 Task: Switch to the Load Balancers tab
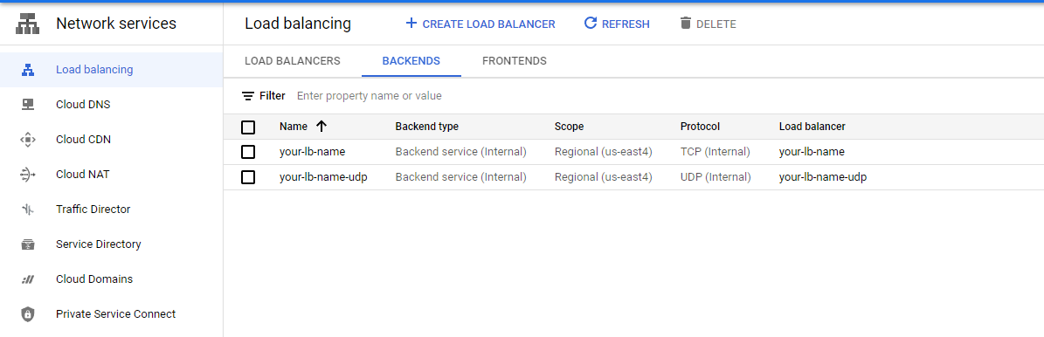point(293,60)
